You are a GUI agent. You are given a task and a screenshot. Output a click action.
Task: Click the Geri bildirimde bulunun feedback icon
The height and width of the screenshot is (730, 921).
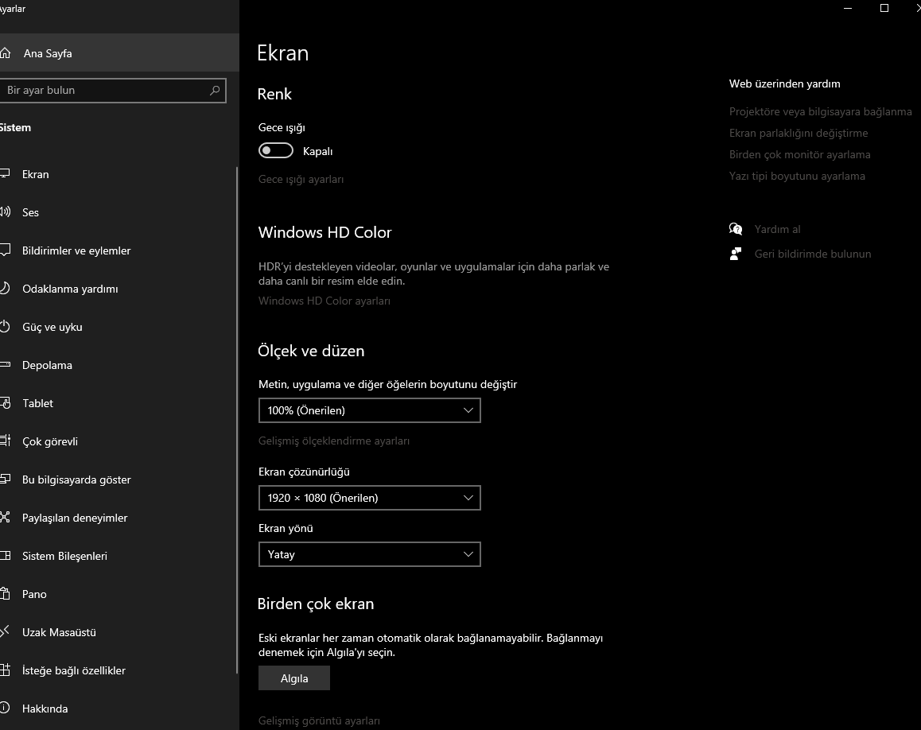[736, 254]
